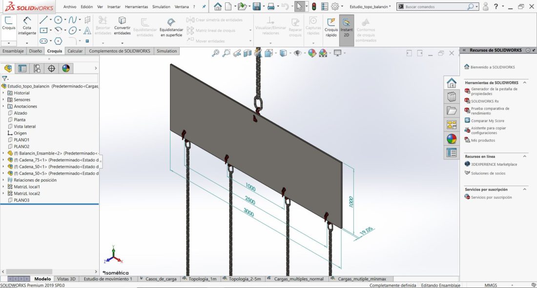
Task: Open the display style cube icon
Action: pyautogui.click(x=283, y=53)
